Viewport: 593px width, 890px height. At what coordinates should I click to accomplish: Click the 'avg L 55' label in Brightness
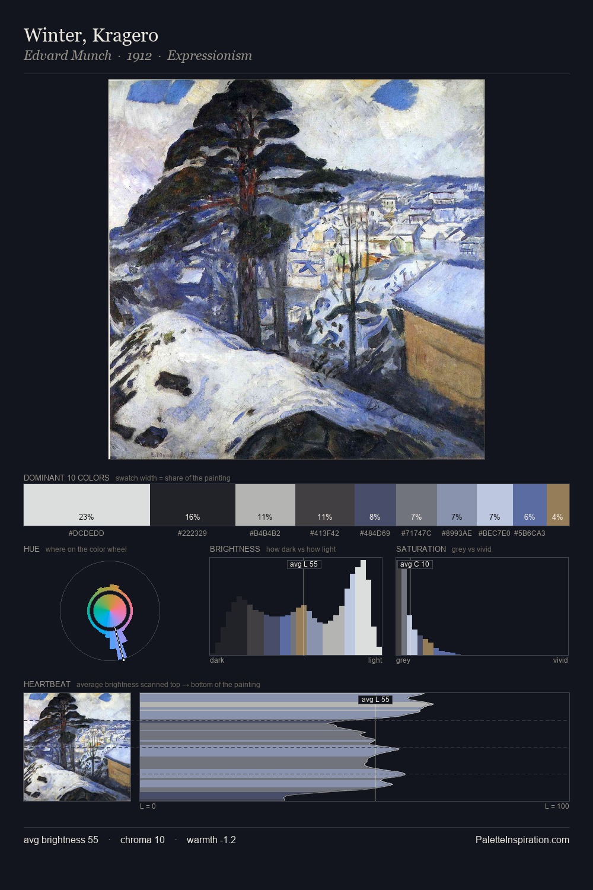(x=304, y=564)
